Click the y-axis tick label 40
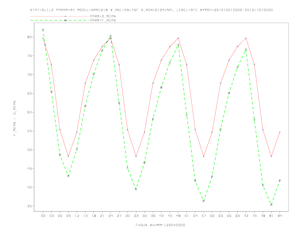 (x=30, y=187)
